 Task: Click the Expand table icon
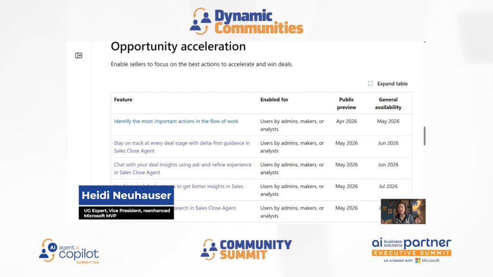(x=370, y=84)
